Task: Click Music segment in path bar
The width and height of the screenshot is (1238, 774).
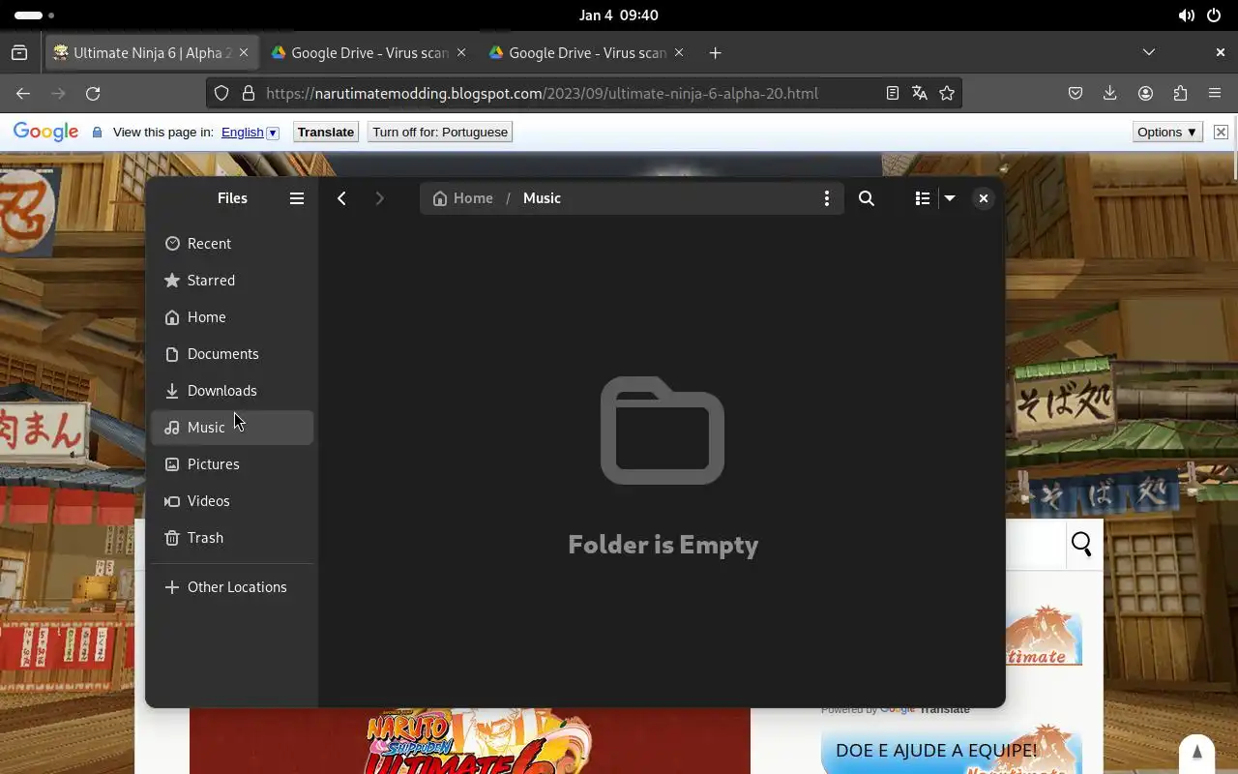Action: coord(542,198)
